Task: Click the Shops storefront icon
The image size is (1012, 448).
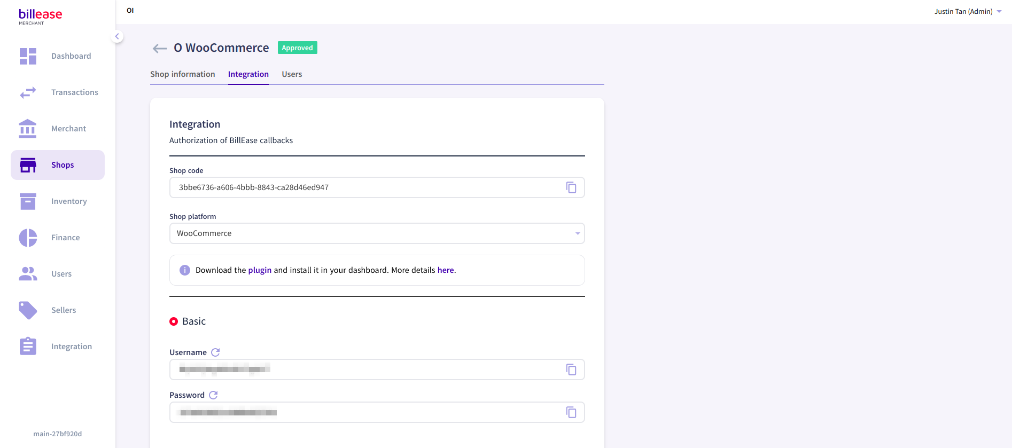Action: click(28, 165)
